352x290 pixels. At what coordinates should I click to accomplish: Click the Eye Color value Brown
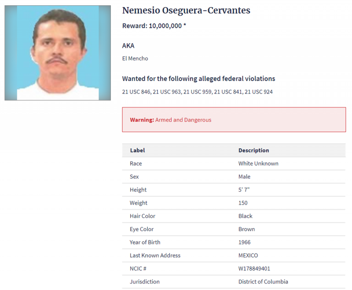[246, 229]
